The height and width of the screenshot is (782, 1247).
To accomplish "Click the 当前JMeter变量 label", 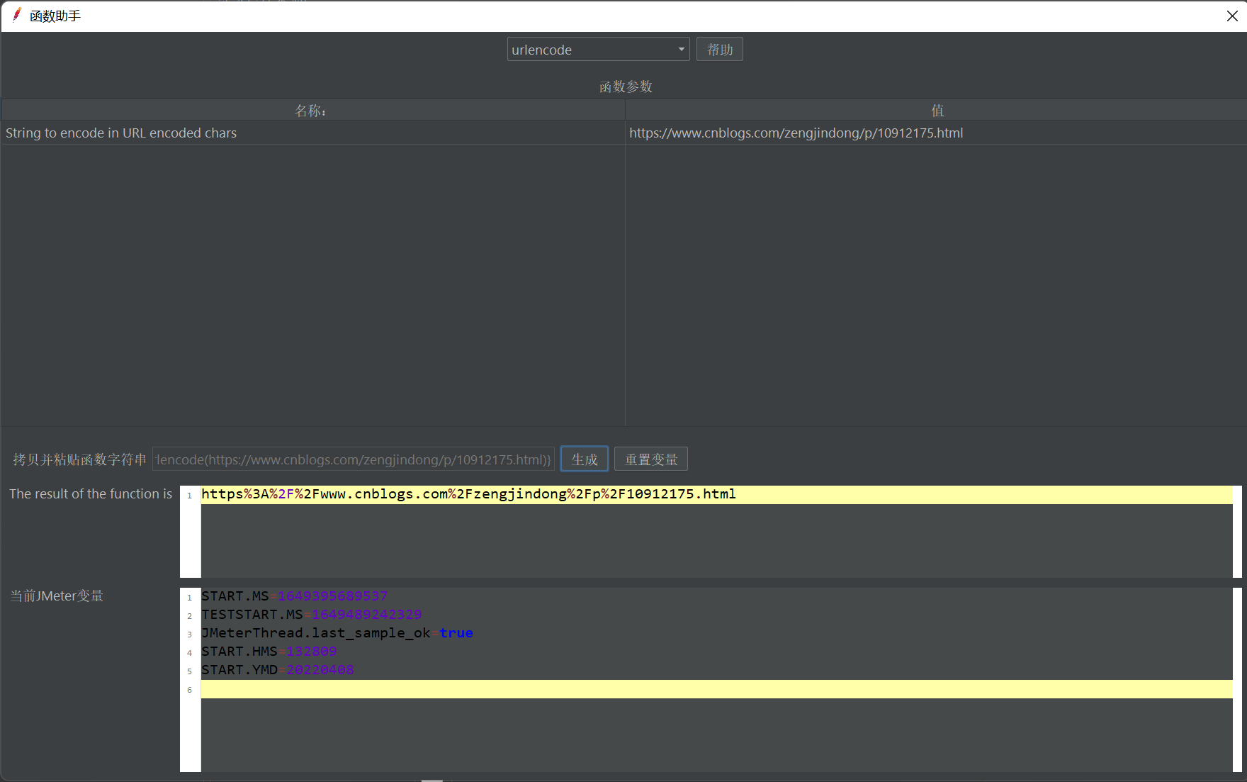I will pos(57,596).
